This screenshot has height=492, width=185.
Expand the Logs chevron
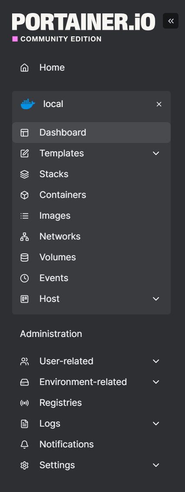pos(156,424)
